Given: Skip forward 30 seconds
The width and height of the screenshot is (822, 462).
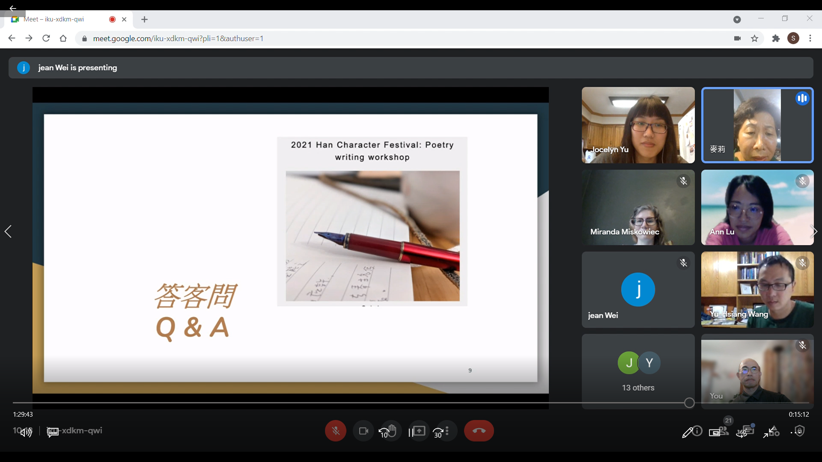Looking at the screenshot, I should pyautogui.click(x=438, y=433).
